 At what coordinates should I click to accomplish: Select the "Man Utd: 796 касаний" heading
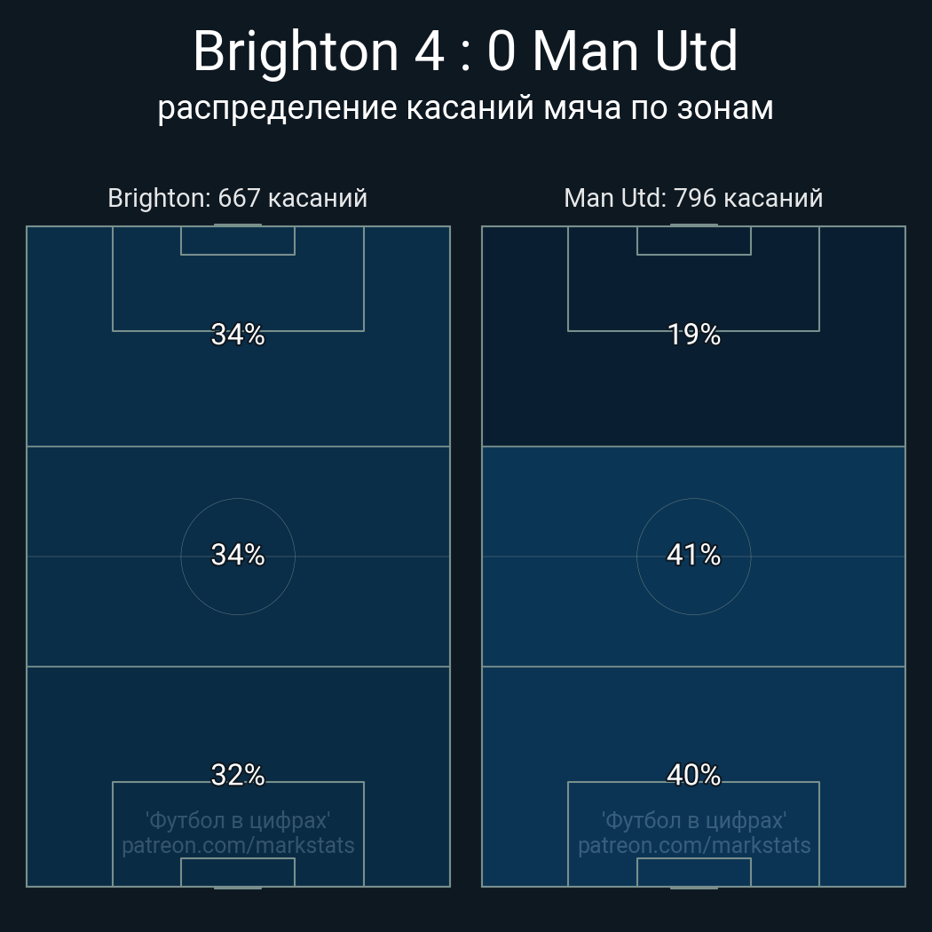(x=693, y=198)
